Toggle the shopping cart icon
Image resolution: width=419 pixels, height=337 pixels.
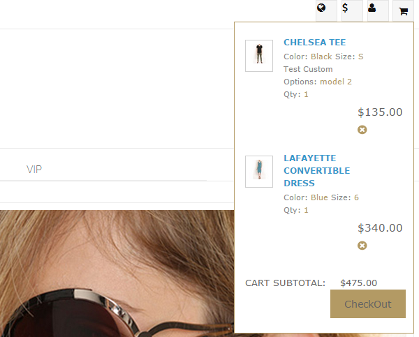click(x=403, y=10)
